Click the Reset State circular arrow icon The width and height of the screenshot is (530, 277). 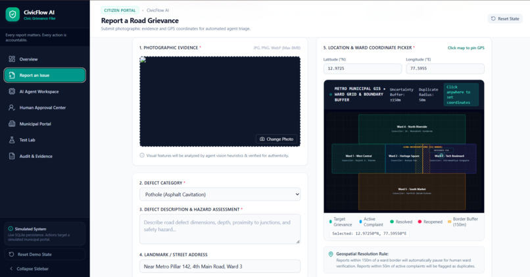[493, 18]
